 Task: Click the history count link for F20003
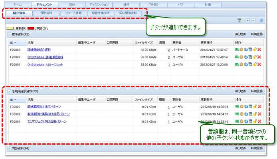point(169,50)
